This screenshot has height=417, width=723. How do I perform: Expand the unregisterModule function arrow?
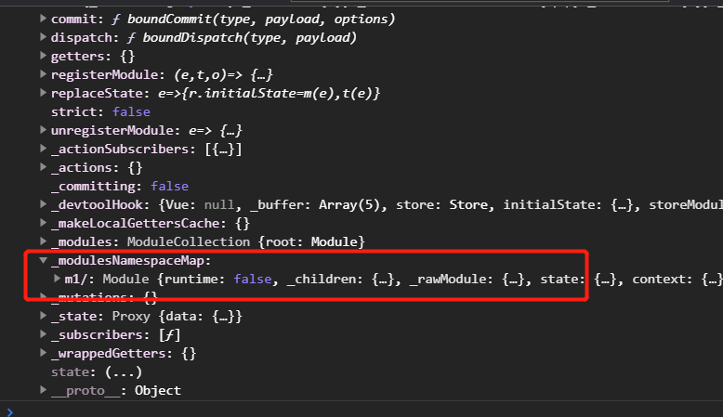click(44, 130)
